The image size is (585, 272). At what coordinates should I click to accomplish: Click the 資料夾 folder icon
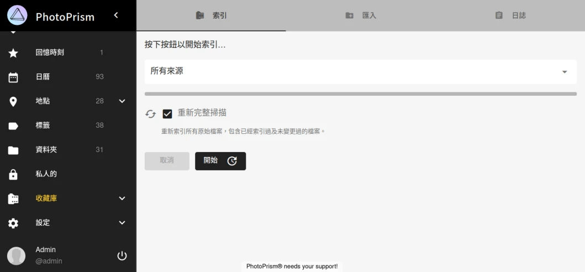[13, 150]
